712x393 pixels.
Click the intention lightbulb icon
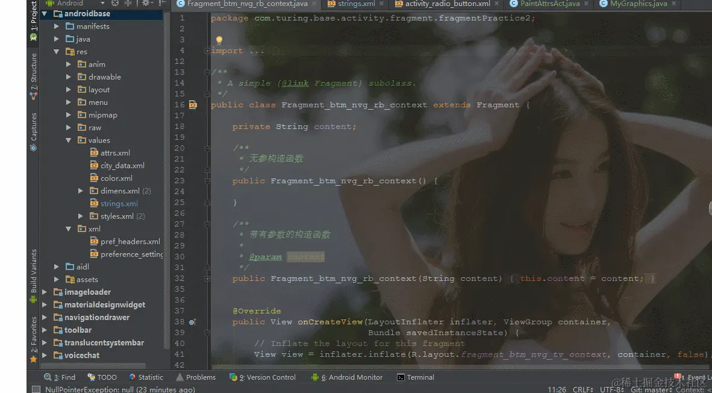(x=219, y=40)
